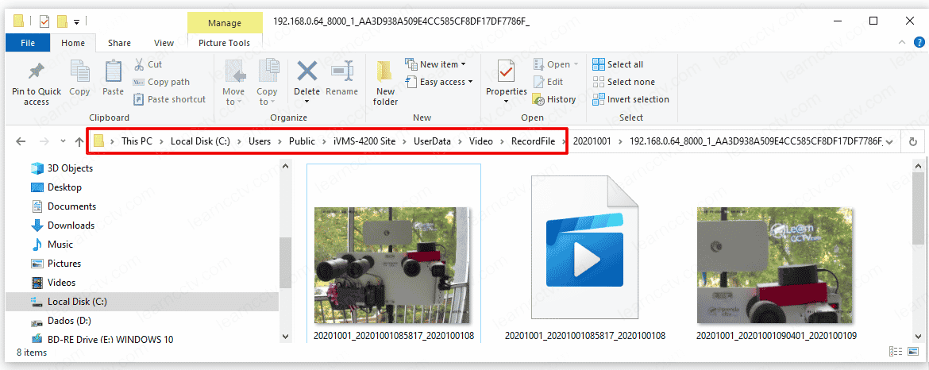Click the Rename icon
The height and width of the screenshot is (370, 929).
341,72
